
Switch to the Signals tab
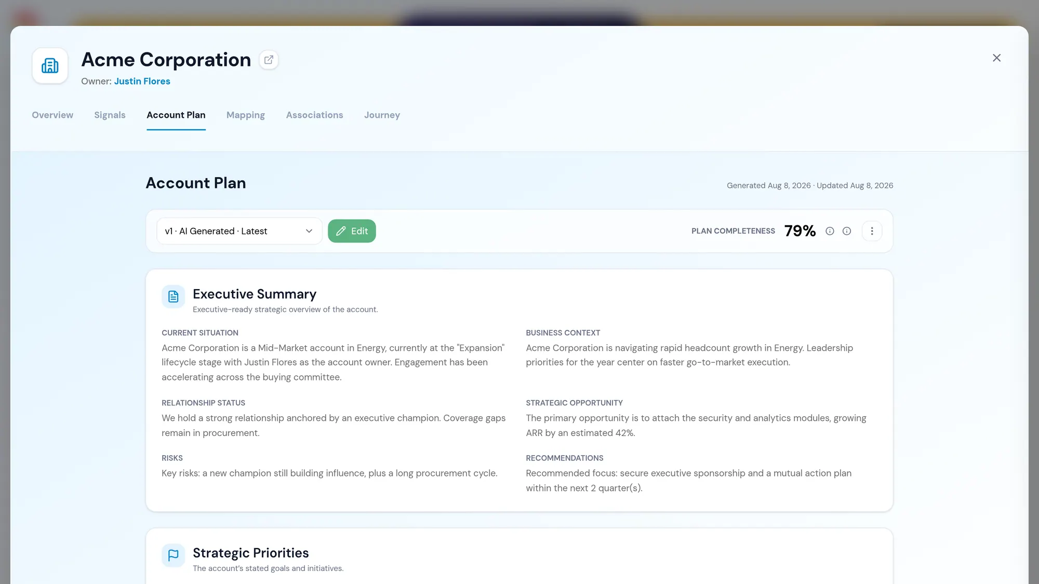coord(110,115)
